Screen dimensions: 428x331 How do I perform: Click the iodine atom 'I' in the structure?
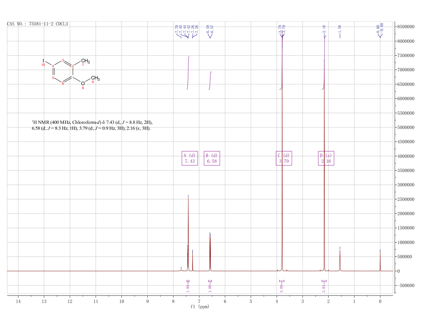coord(43,60)
